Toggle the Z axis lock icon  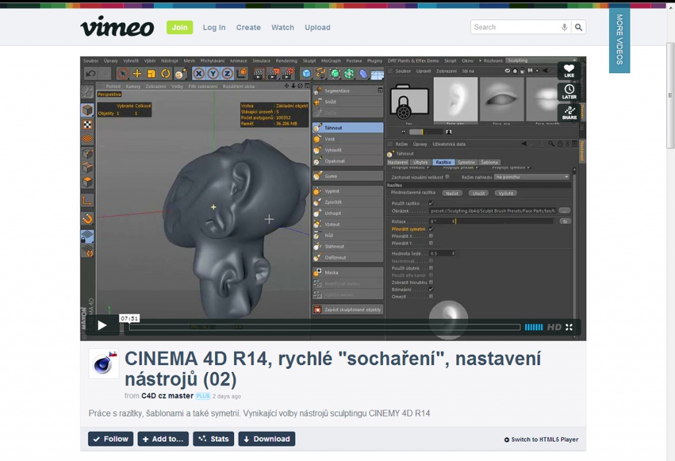tap(227, 74)
